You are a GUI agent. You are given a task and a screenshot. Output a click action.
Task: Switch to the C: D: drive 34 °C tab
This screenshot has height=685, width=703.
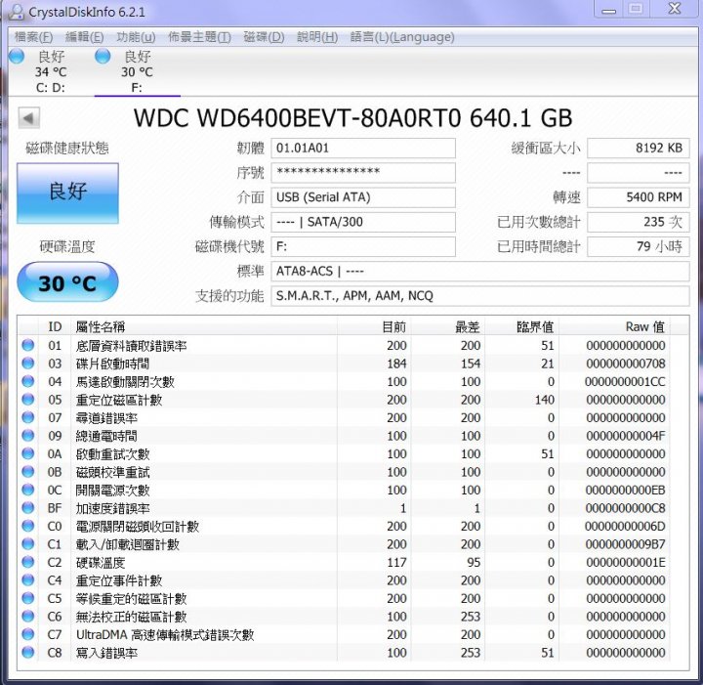point(50,71)
